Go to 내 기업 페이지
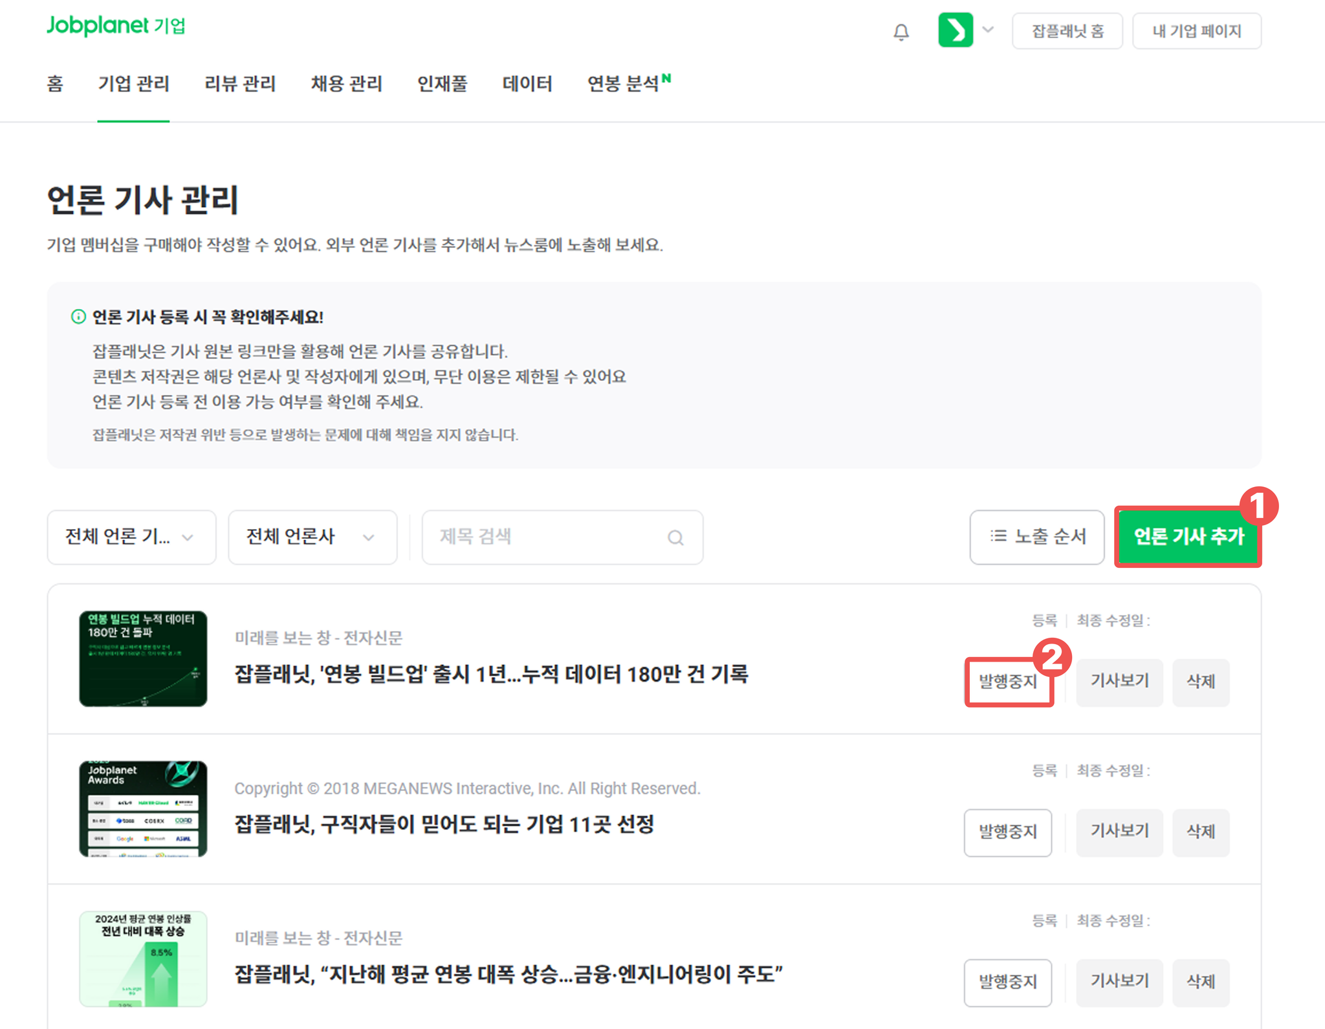This screenshot has width=1325, height=1029. click(1196, 31)
